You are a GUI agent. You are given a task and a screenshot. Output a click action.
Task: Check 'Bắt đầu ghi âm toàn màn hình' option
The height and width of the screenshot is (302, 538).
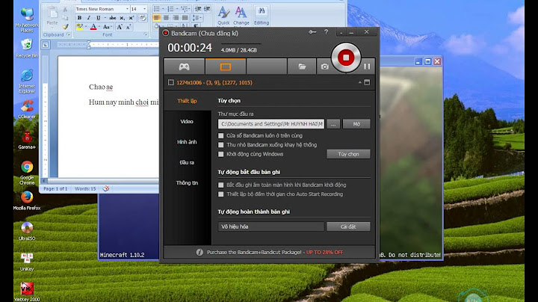click(x=221, y=185)
